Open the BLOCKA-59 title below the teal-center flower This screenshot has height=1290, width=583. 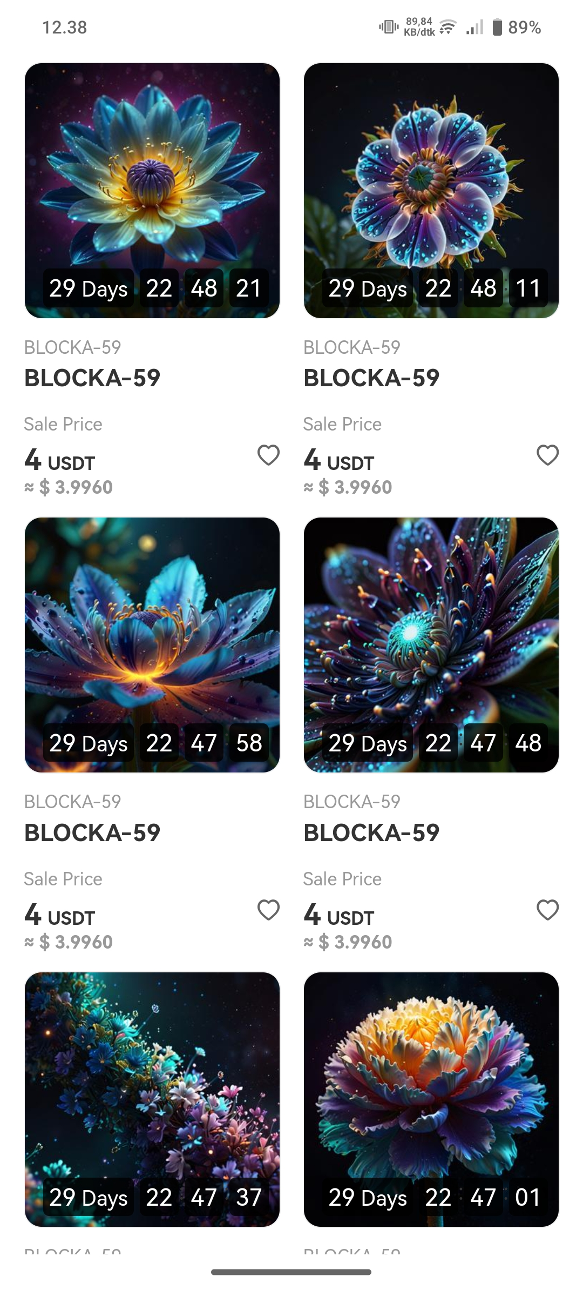371,832
